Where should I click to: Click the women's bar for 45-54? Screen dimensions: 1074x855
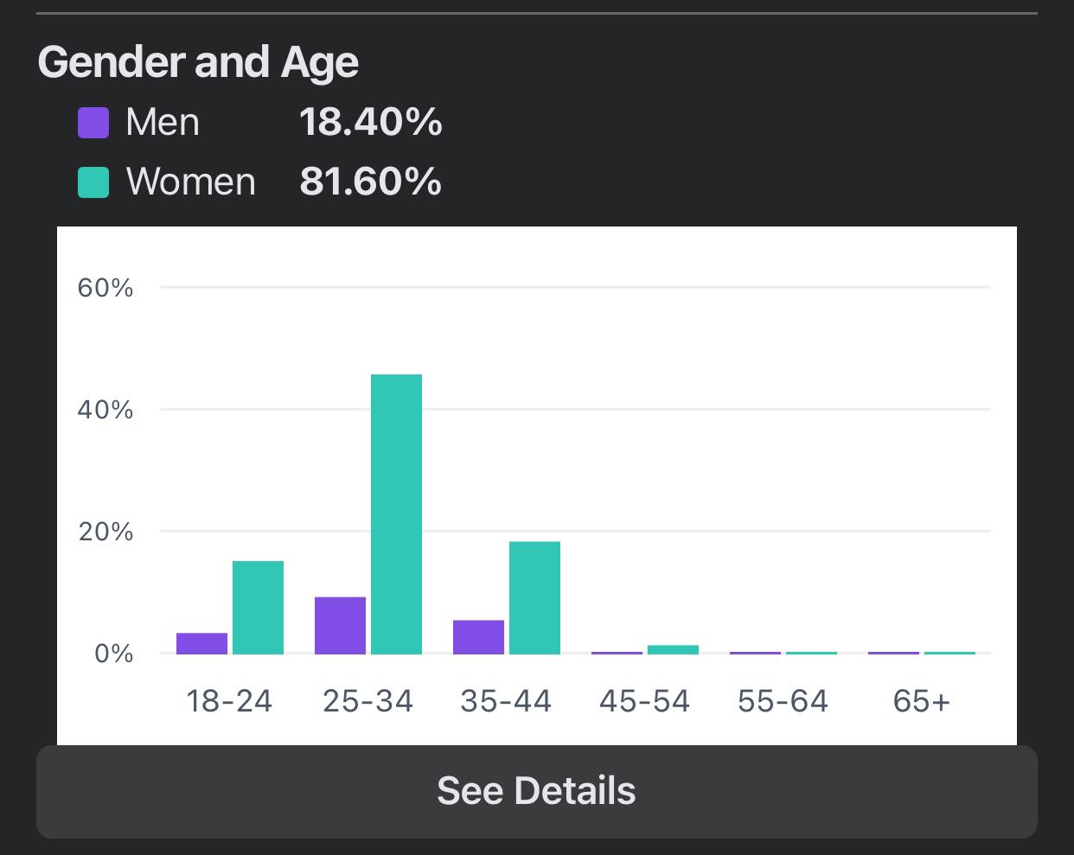[x=673, y=649]
